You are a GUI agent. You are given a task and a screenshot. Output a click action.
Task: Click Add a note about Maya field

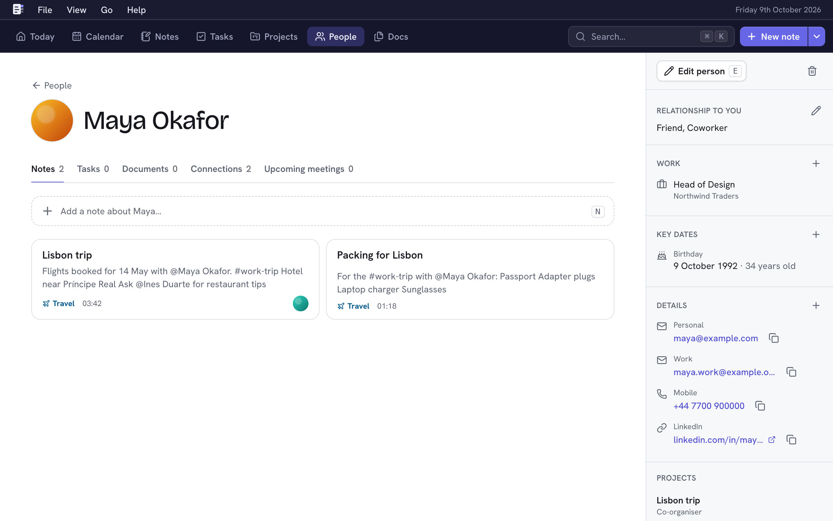[x=322, y=211]
